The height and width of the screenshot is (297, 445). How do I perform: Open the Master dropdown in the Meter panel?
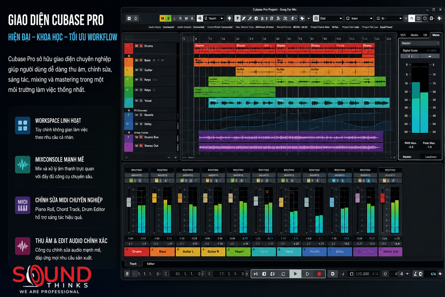(420, 43)
